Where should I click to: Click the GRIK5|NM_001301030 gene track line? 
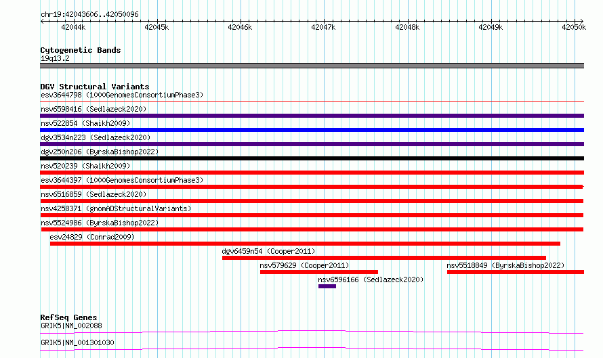point(312,349)
